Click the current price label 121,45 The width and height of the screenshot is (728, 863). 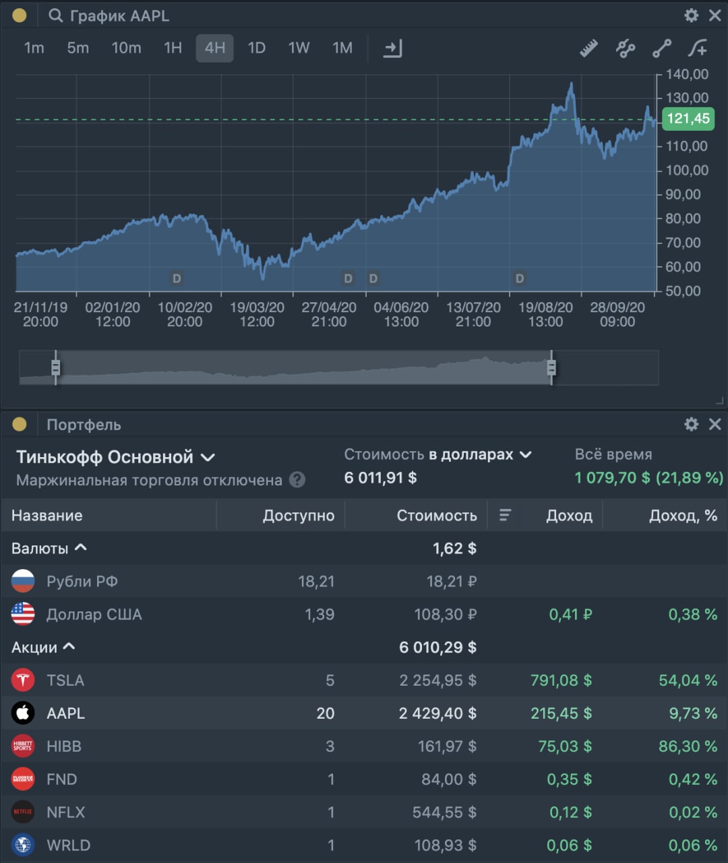(688, 119)
